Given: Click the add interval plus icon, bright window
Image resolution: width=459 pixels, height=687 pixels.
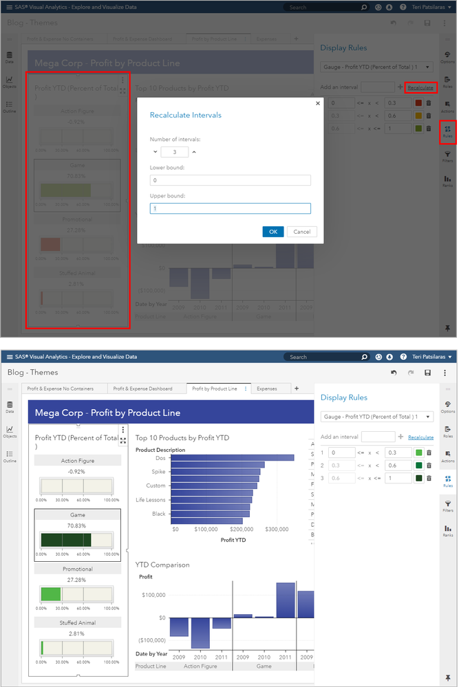Looking at the screenshot, I should tap(401, 437).
